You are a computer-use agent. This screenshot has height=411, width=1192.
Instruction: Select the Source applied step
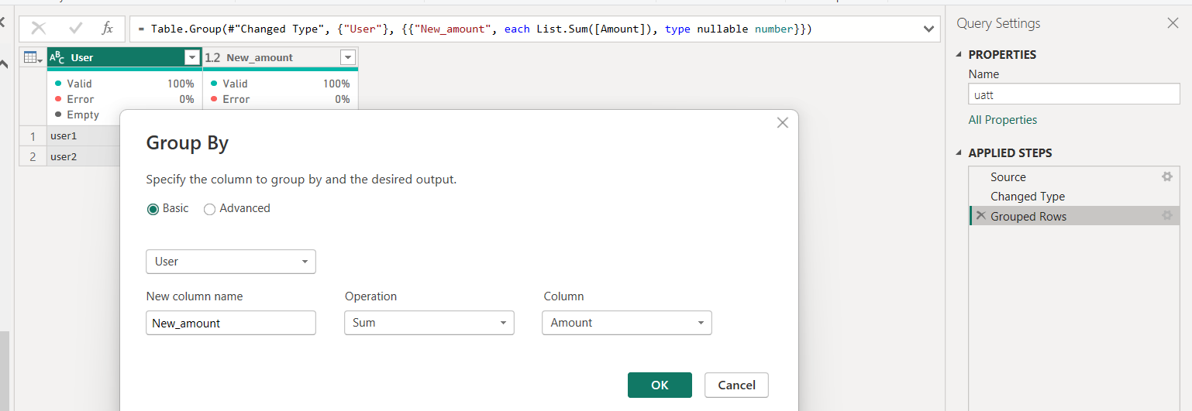pyautogui.click(x=1074, y=176)
